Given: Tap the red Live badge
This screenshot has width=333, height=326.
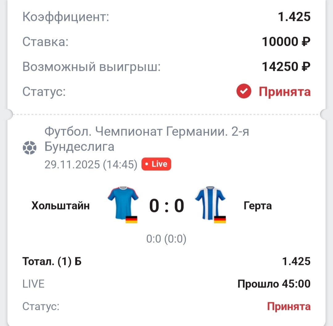Looking at the screenshot, I should click(156, 164).
